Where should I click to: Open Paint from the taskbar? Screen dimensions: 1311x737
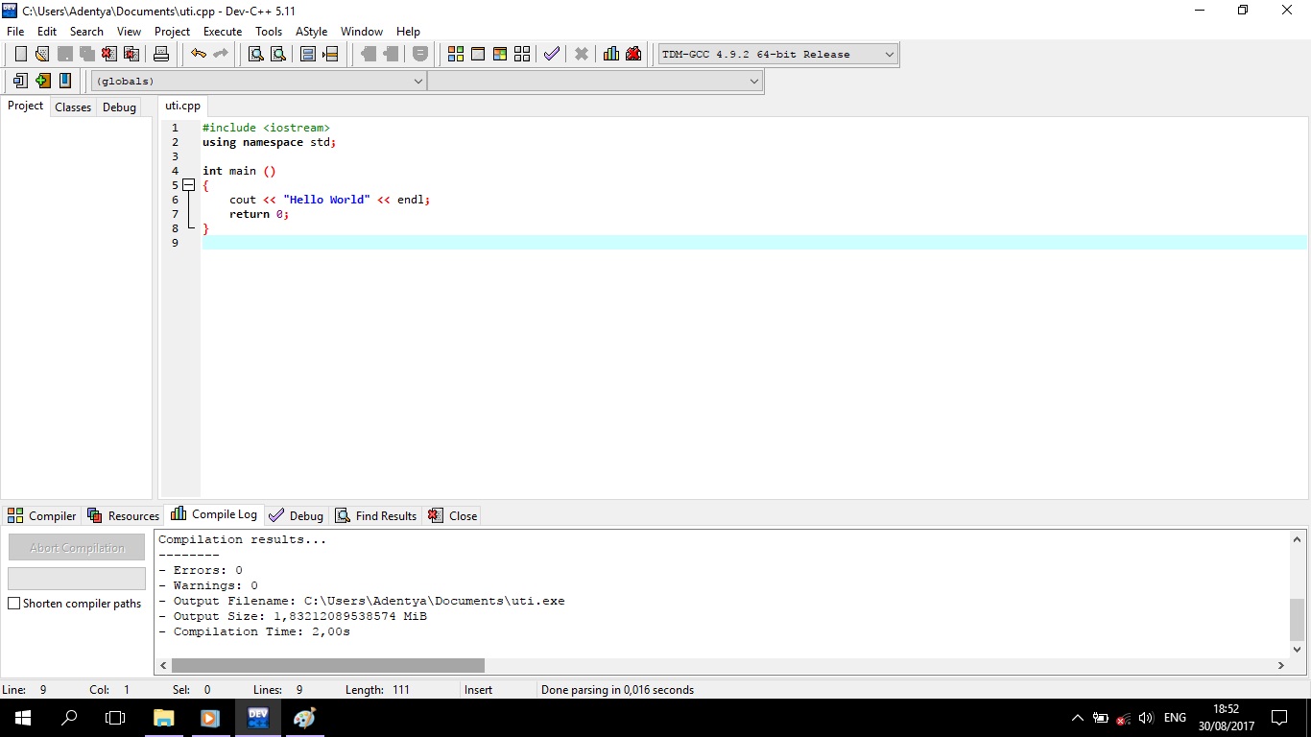coord(304,718)
